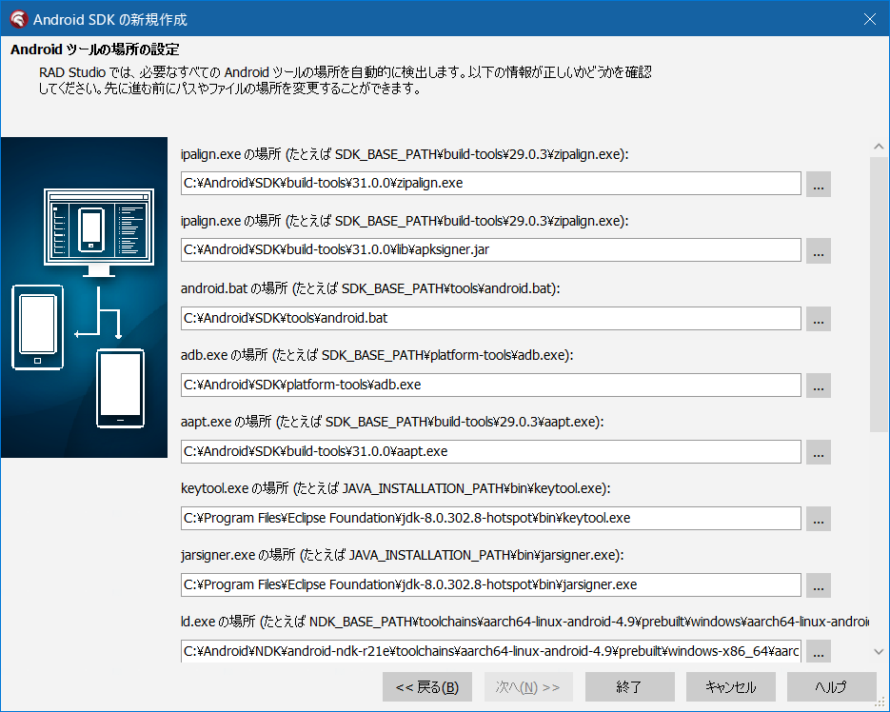Browse for the keytool.exe location

(x=818, y=519)
